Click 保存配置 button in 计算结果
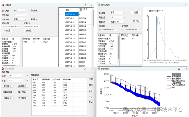 click(x=7, y=31)
